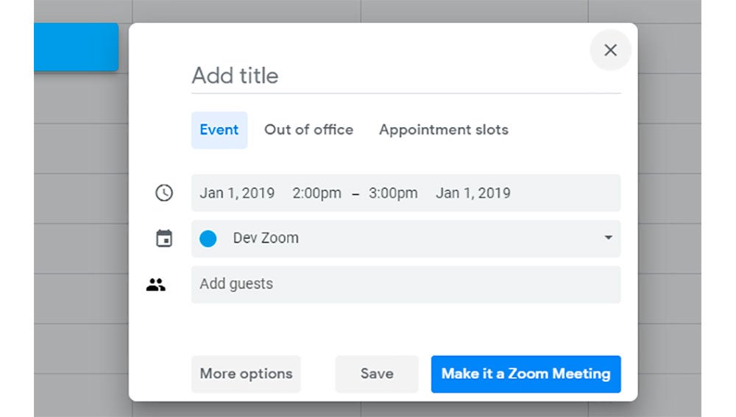Select the Event tab
Image resolution: width=736 pixels, height=417 pixels.
coord(219,130)
